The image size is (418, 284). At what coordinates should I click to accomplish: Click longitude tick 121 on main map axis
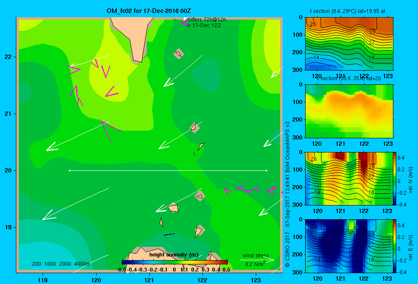(149, 280)
